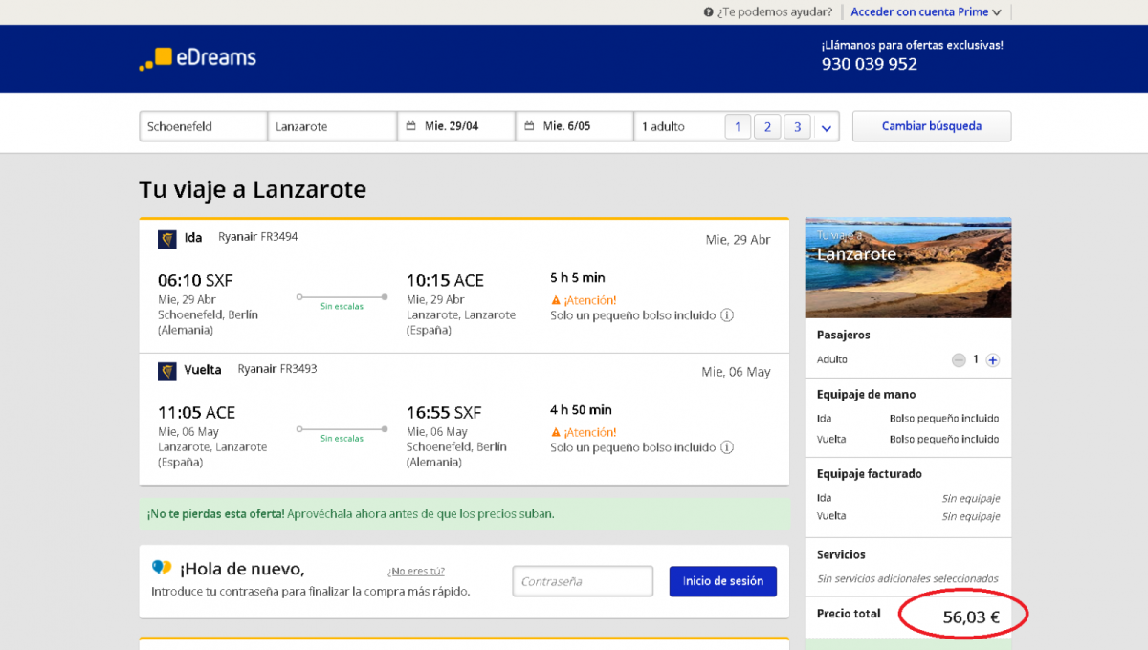Click the help question mark icon

pos(709,12)
